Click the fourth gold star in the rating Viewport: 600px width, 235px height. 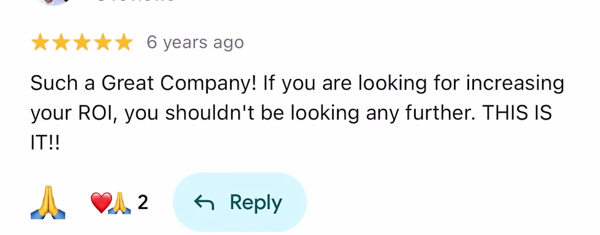tap(103, 43)
